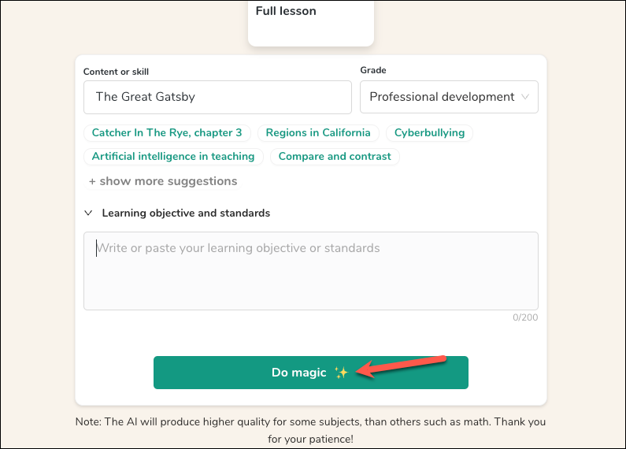Select the Compare and contrast chip
This screenshot has width=626, height=449.
point(335,156)
